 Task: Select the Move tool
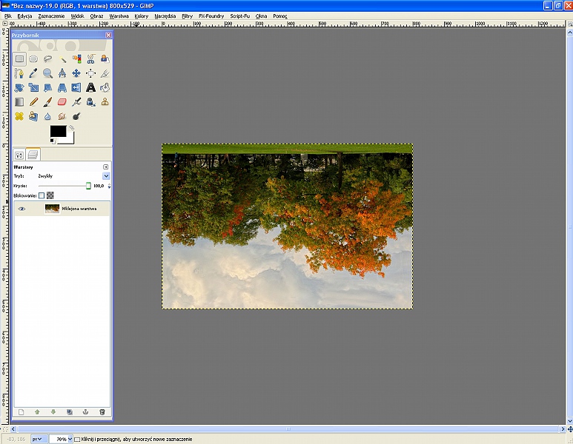coord(76,73)
